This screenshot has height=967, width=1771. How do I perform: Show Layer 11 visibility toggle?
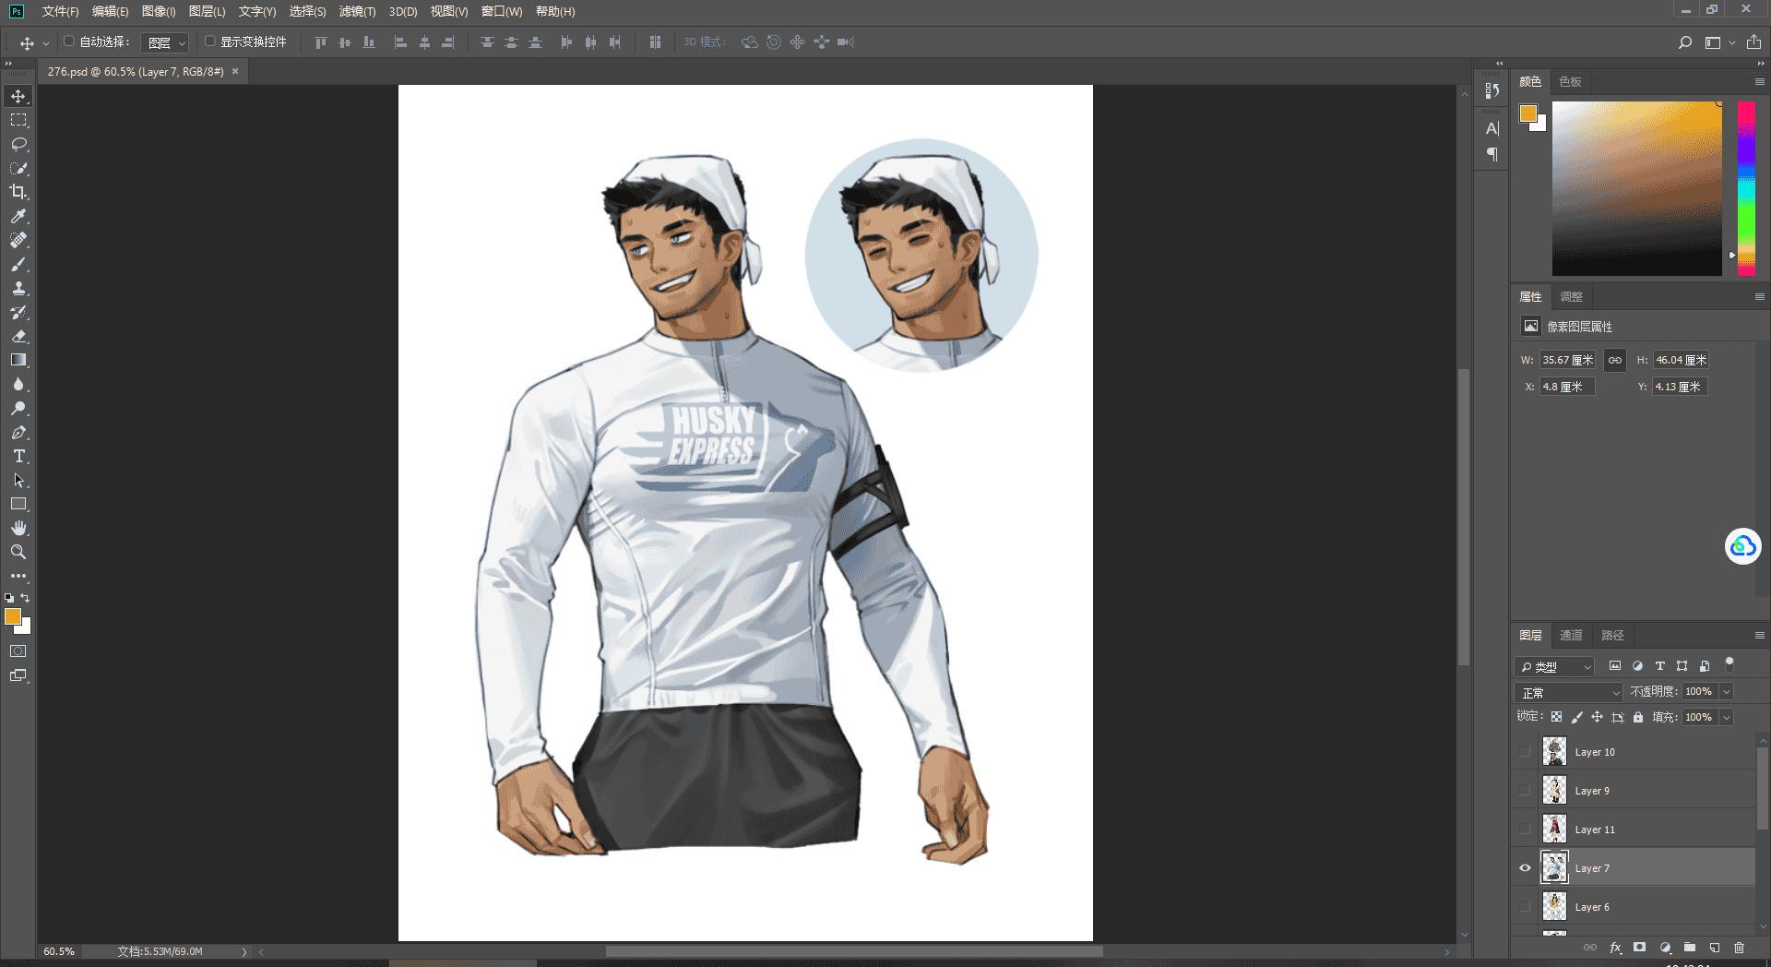[x=1525, y=829]
